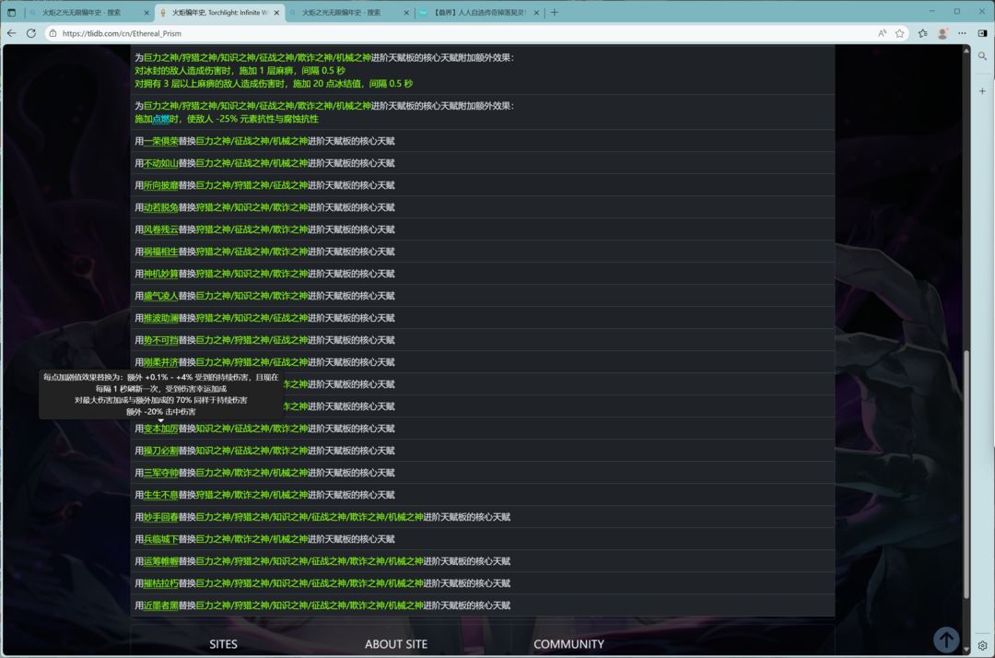Click the URL address bar field
The height and width of the screenshot is (658, 995).
[x=463, y=33]
